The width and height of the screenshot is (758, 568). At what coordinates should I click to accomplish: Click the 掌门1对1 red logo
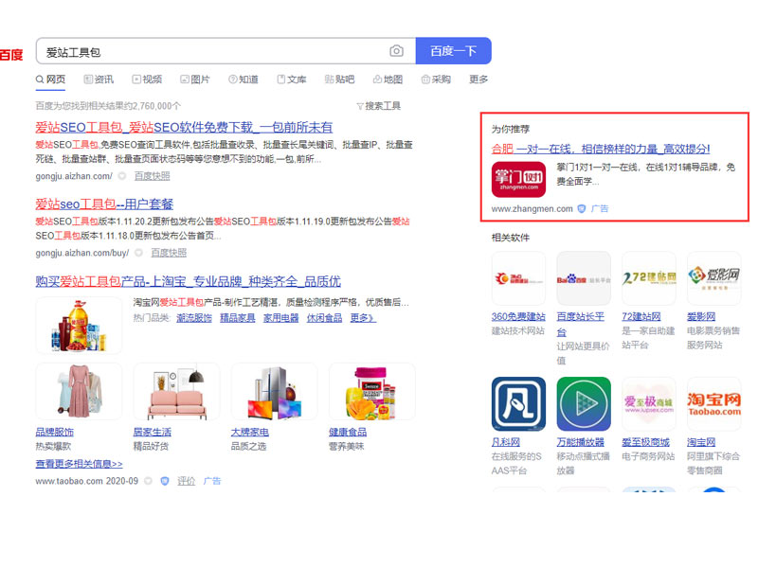point(518,180)
